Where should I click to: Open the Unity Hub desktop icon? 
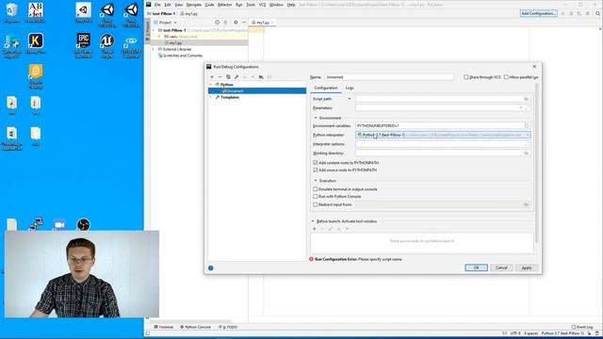coord(84,12)
